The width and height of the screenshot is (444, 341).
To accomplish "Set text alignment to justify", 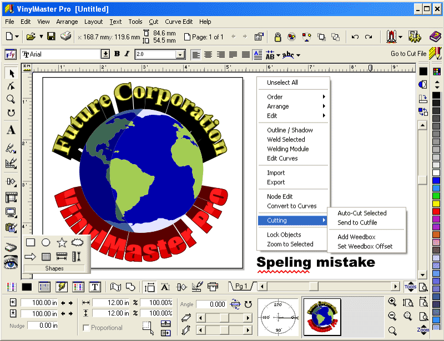I will (x=233, y=54).
